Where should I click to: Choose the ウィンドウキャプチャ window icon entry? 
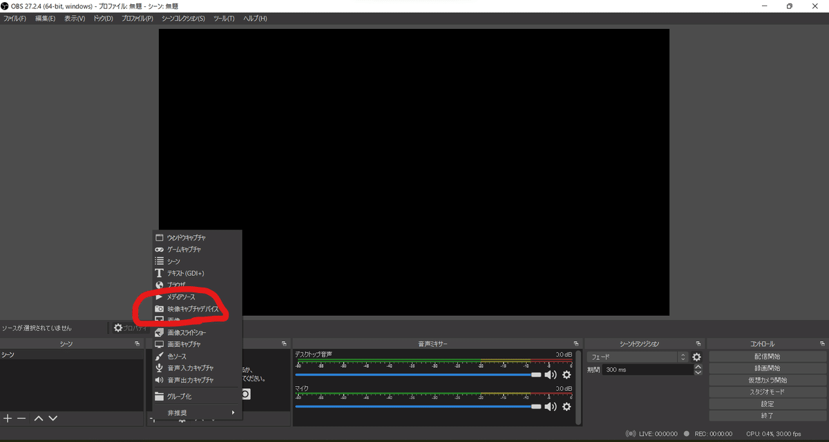pyautogui.click(x=197, y=237)
